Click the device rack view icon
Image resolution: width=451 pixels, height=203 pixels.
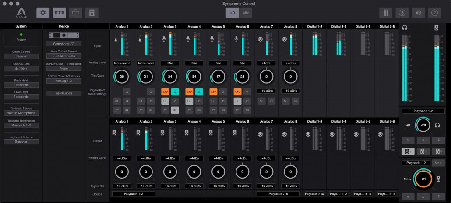click(59, 13)
